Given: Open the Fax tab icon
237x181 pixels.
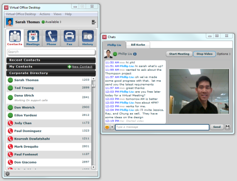Looking at the screenshot, I should tap(70, 36).
